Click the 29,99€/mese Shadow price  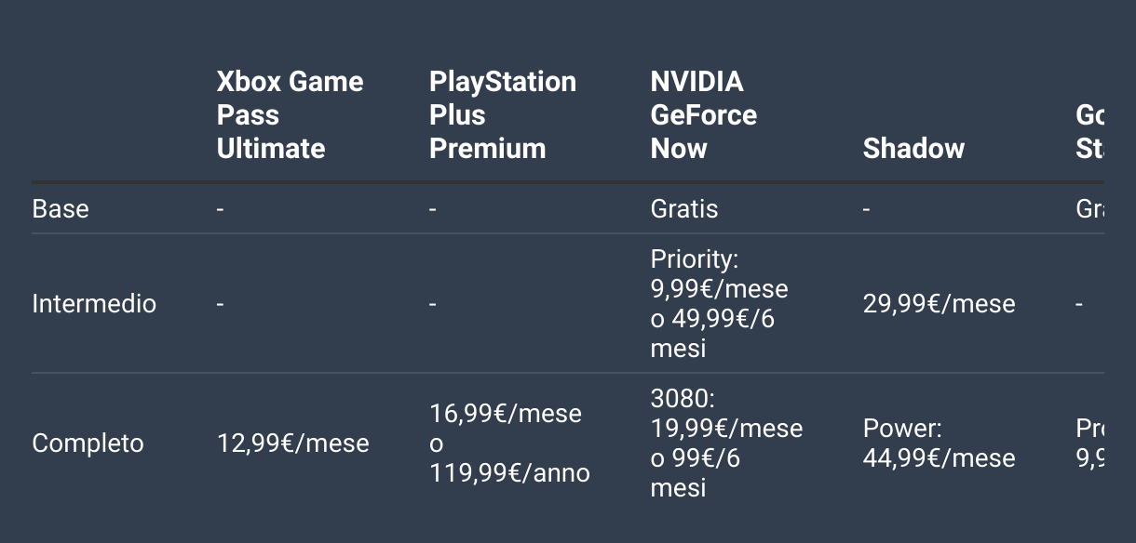click(939, 303)
